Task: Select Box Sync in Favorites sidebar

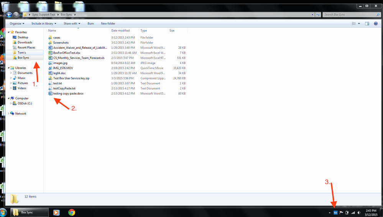Action: coord(23,58)
